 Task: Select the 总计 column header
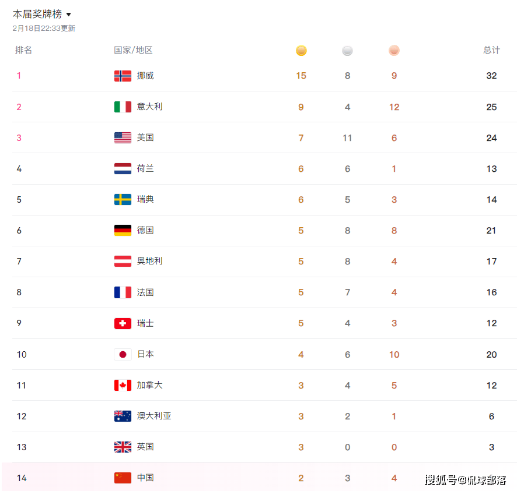click(x=491, y=50)
